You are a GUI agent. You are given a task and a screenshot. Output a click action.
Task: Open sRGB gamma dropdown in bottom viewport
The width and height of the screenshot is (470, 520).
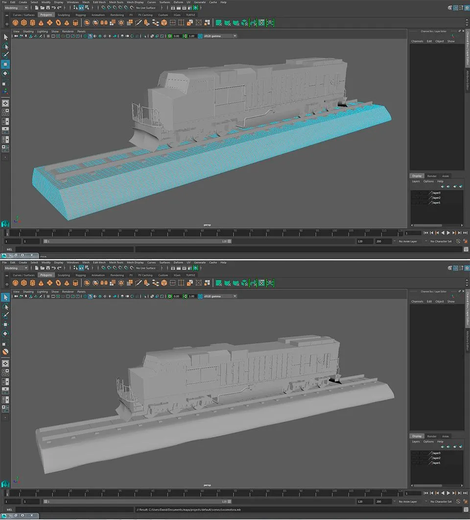(219, 296)
